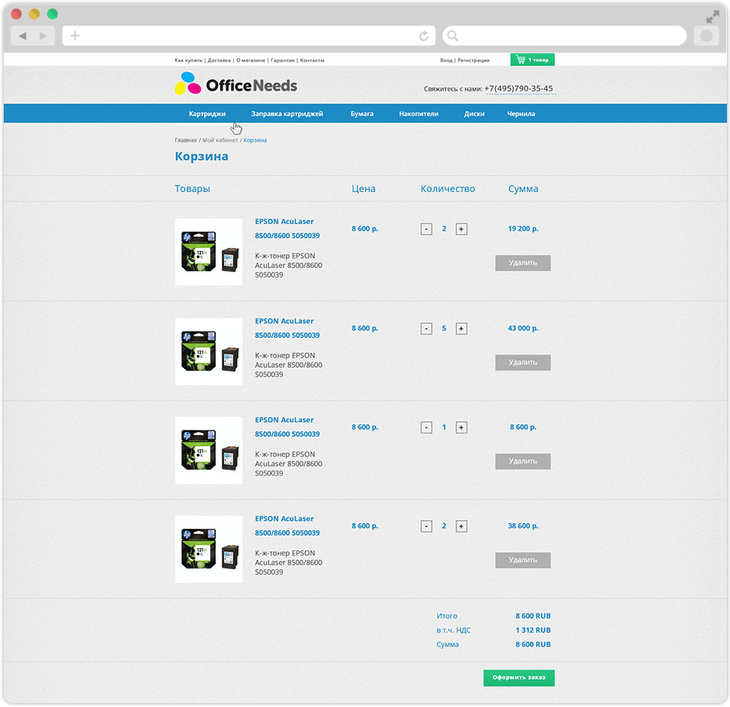Open new tab with plus icon
This screenshot has width=730, height=707.
pyautogui.click(x=75, y=36)
